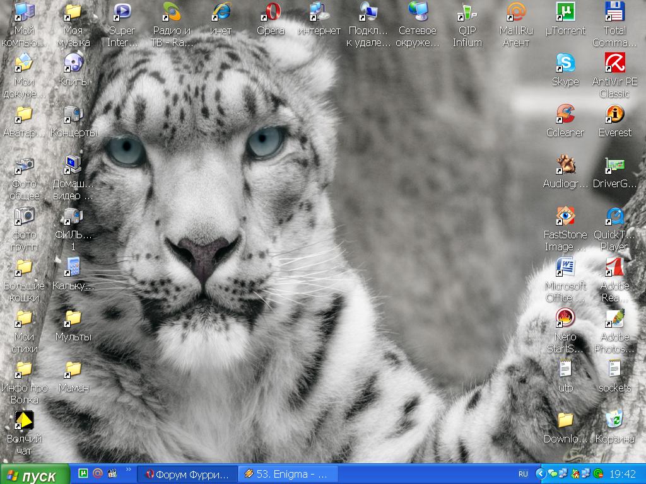This screenshot has width=646, height=484.
Task: Switch to Форум Фурри taskbar window
Action: [x=187, y=474]
